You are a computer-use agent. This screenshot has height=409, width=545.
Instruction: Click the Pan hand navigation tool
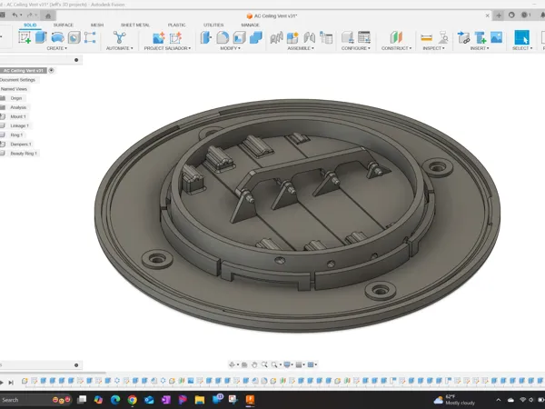click(x=254, y=364)
